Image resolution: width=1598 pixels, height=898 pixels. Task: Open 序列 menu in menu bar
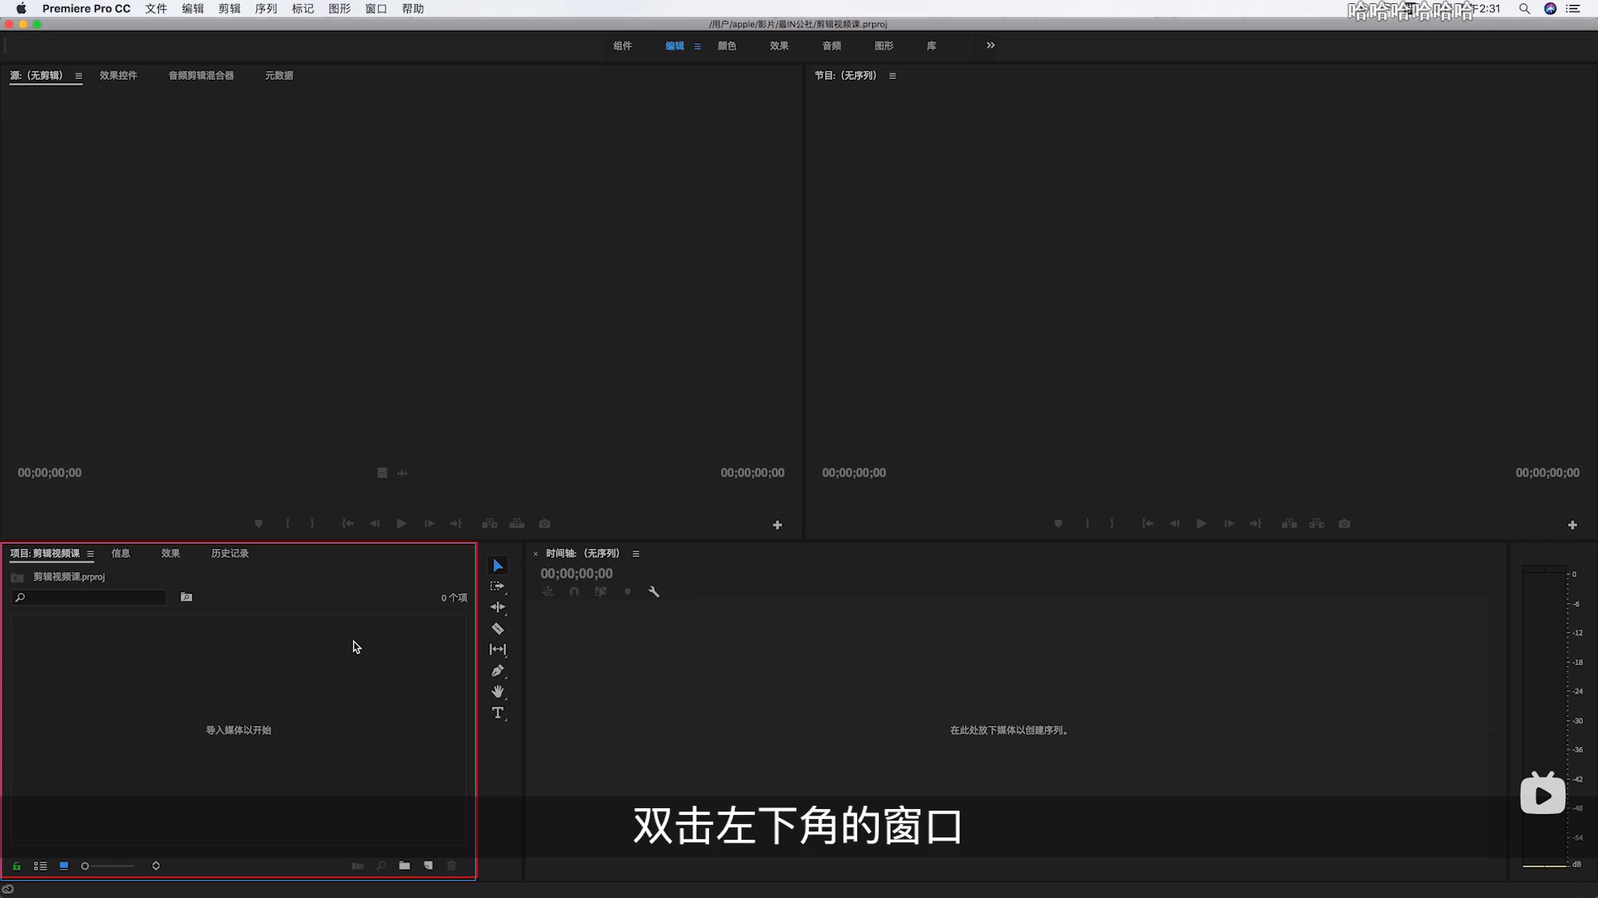pyautogui.click(x=266, y=8)
